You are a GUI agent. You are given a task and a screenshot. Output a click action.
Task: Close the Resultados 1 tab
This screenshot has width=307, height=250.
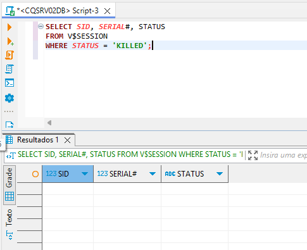pos(67,140)
